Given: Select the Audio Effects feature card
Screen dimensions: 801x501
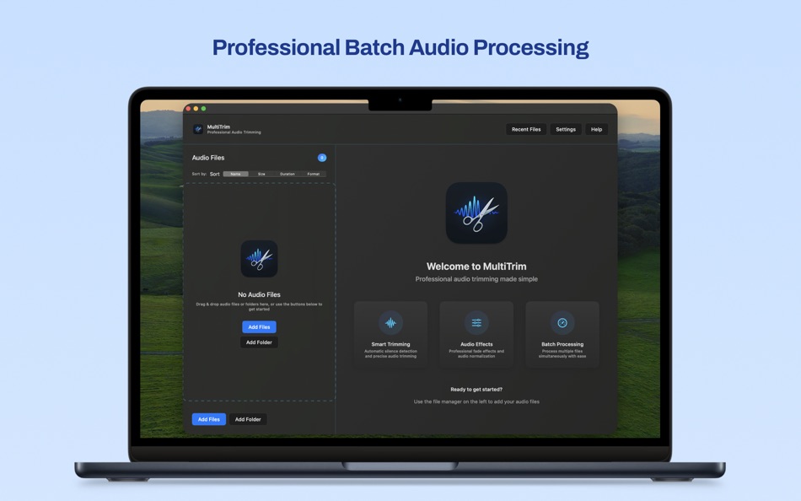Looking at the screenshot, I should pos(476,334).
